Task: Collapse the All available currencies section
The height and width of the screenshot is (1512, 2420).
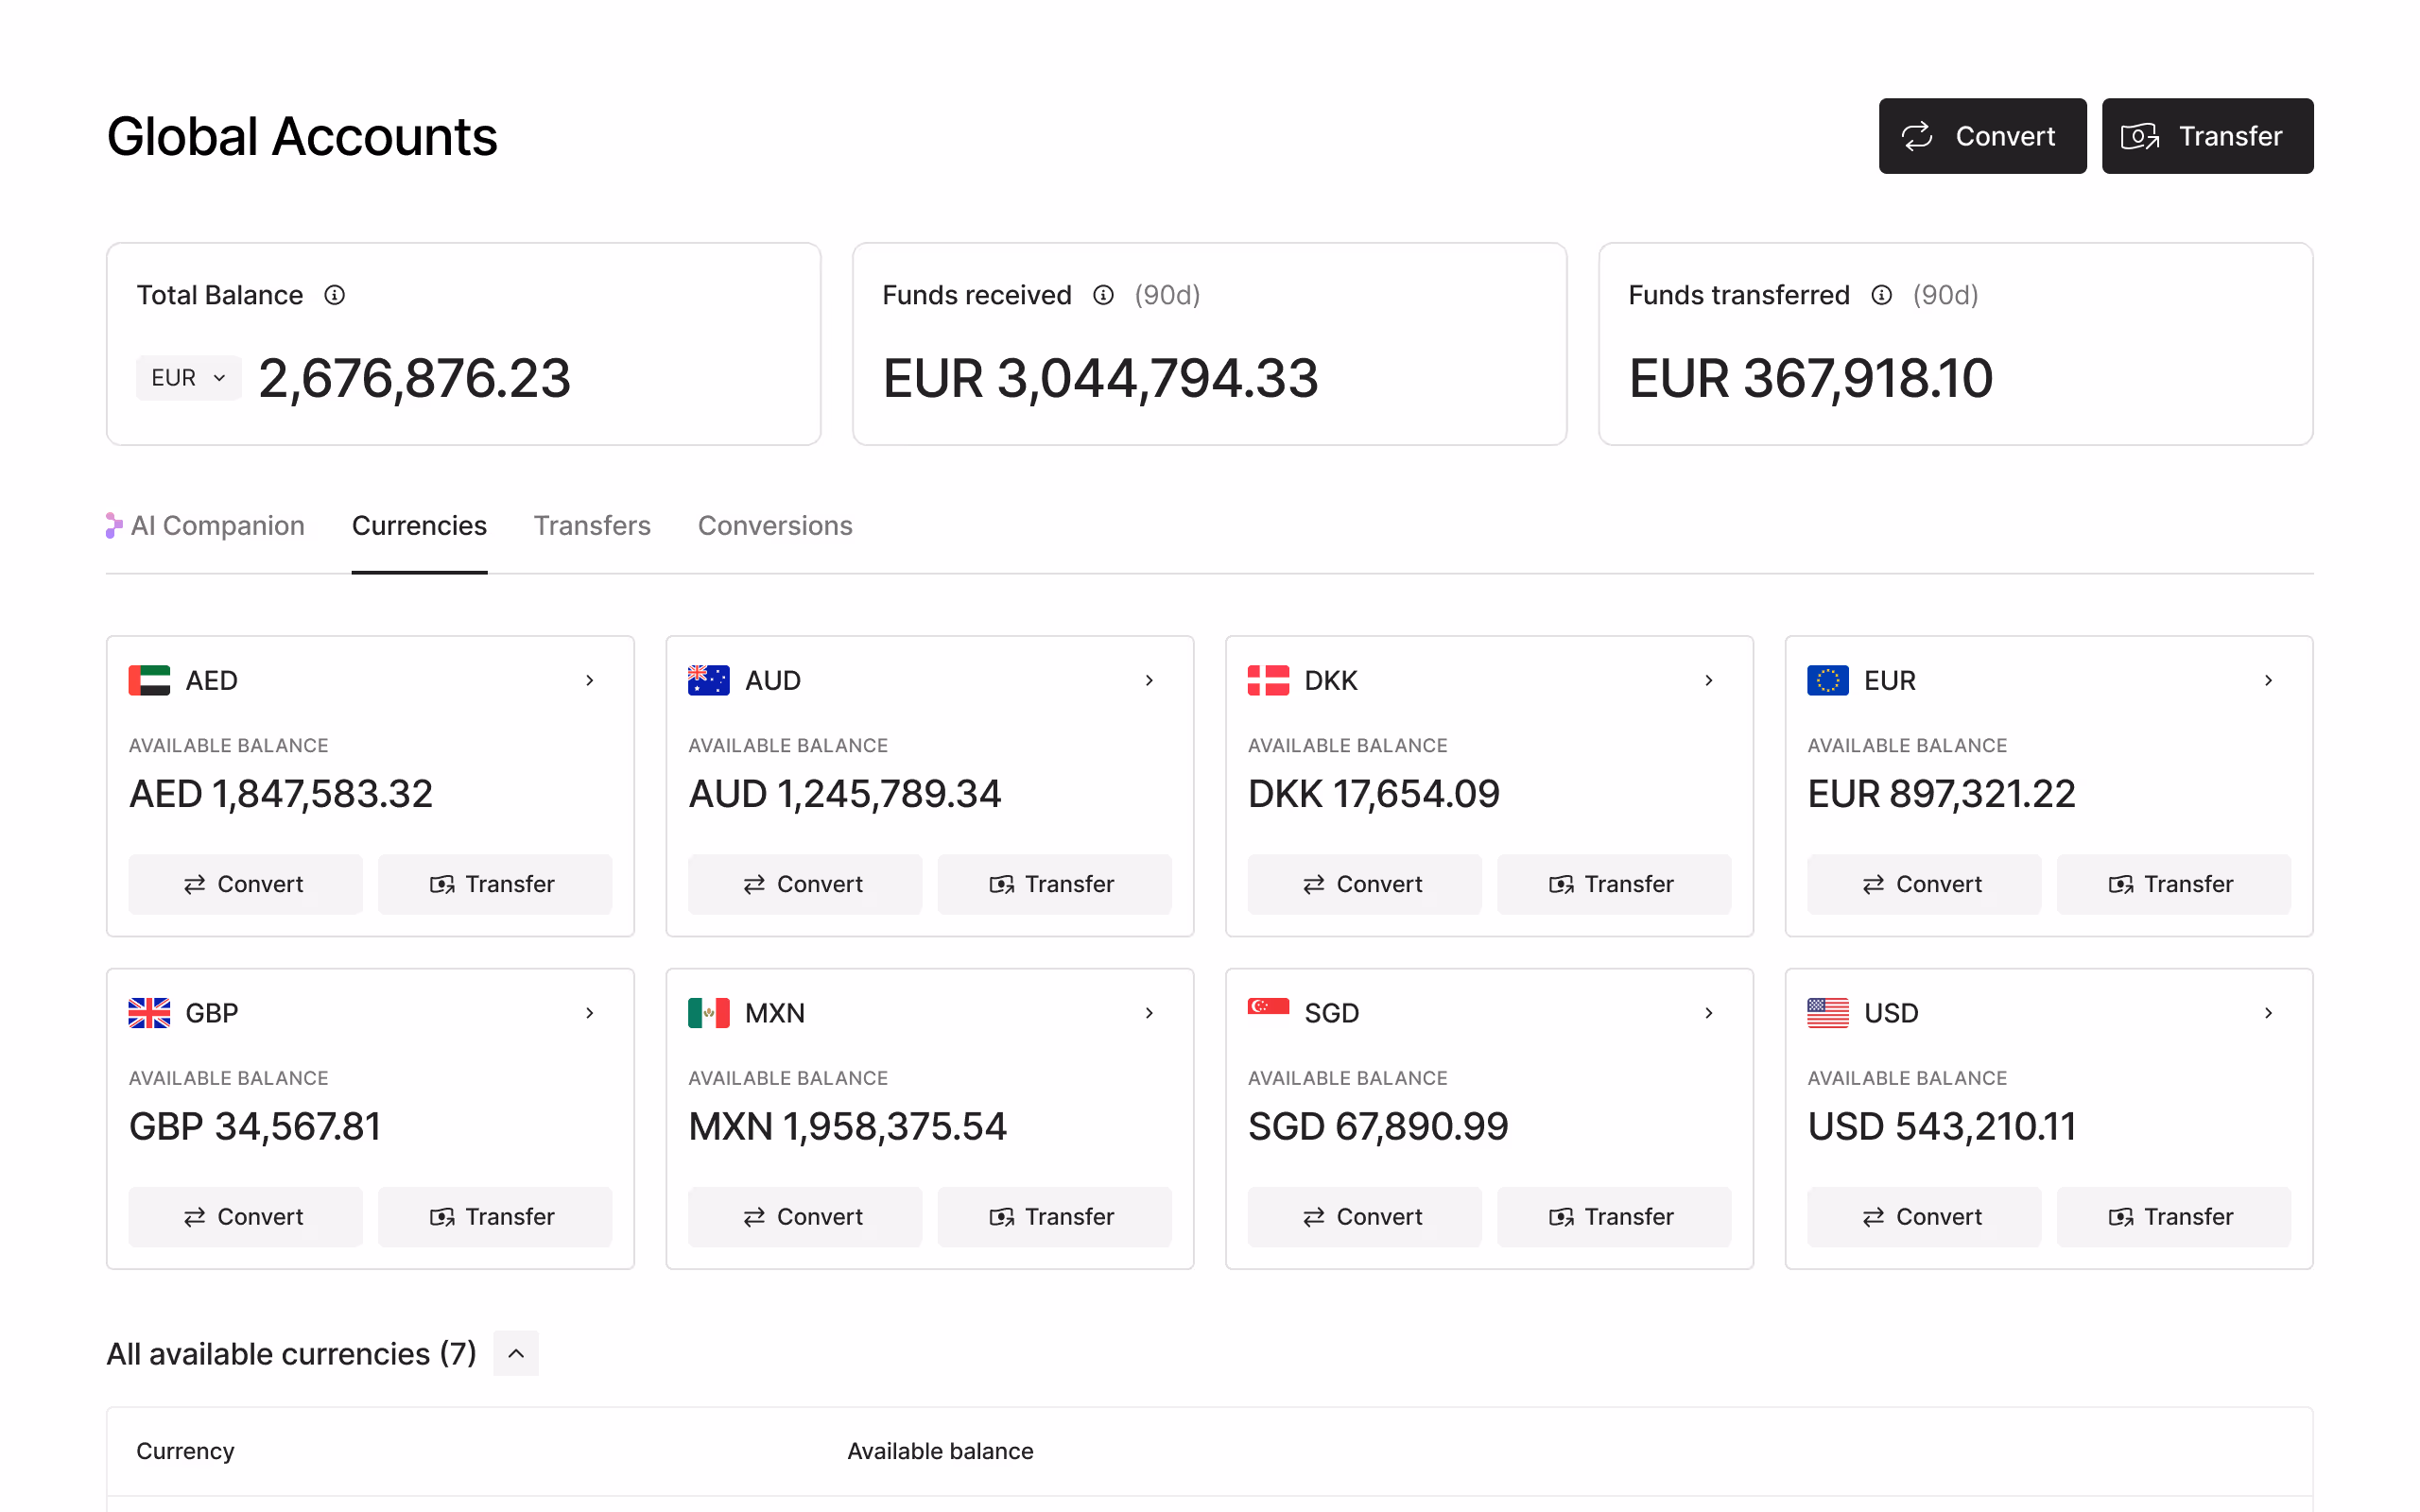Action: pos(516,1353)
